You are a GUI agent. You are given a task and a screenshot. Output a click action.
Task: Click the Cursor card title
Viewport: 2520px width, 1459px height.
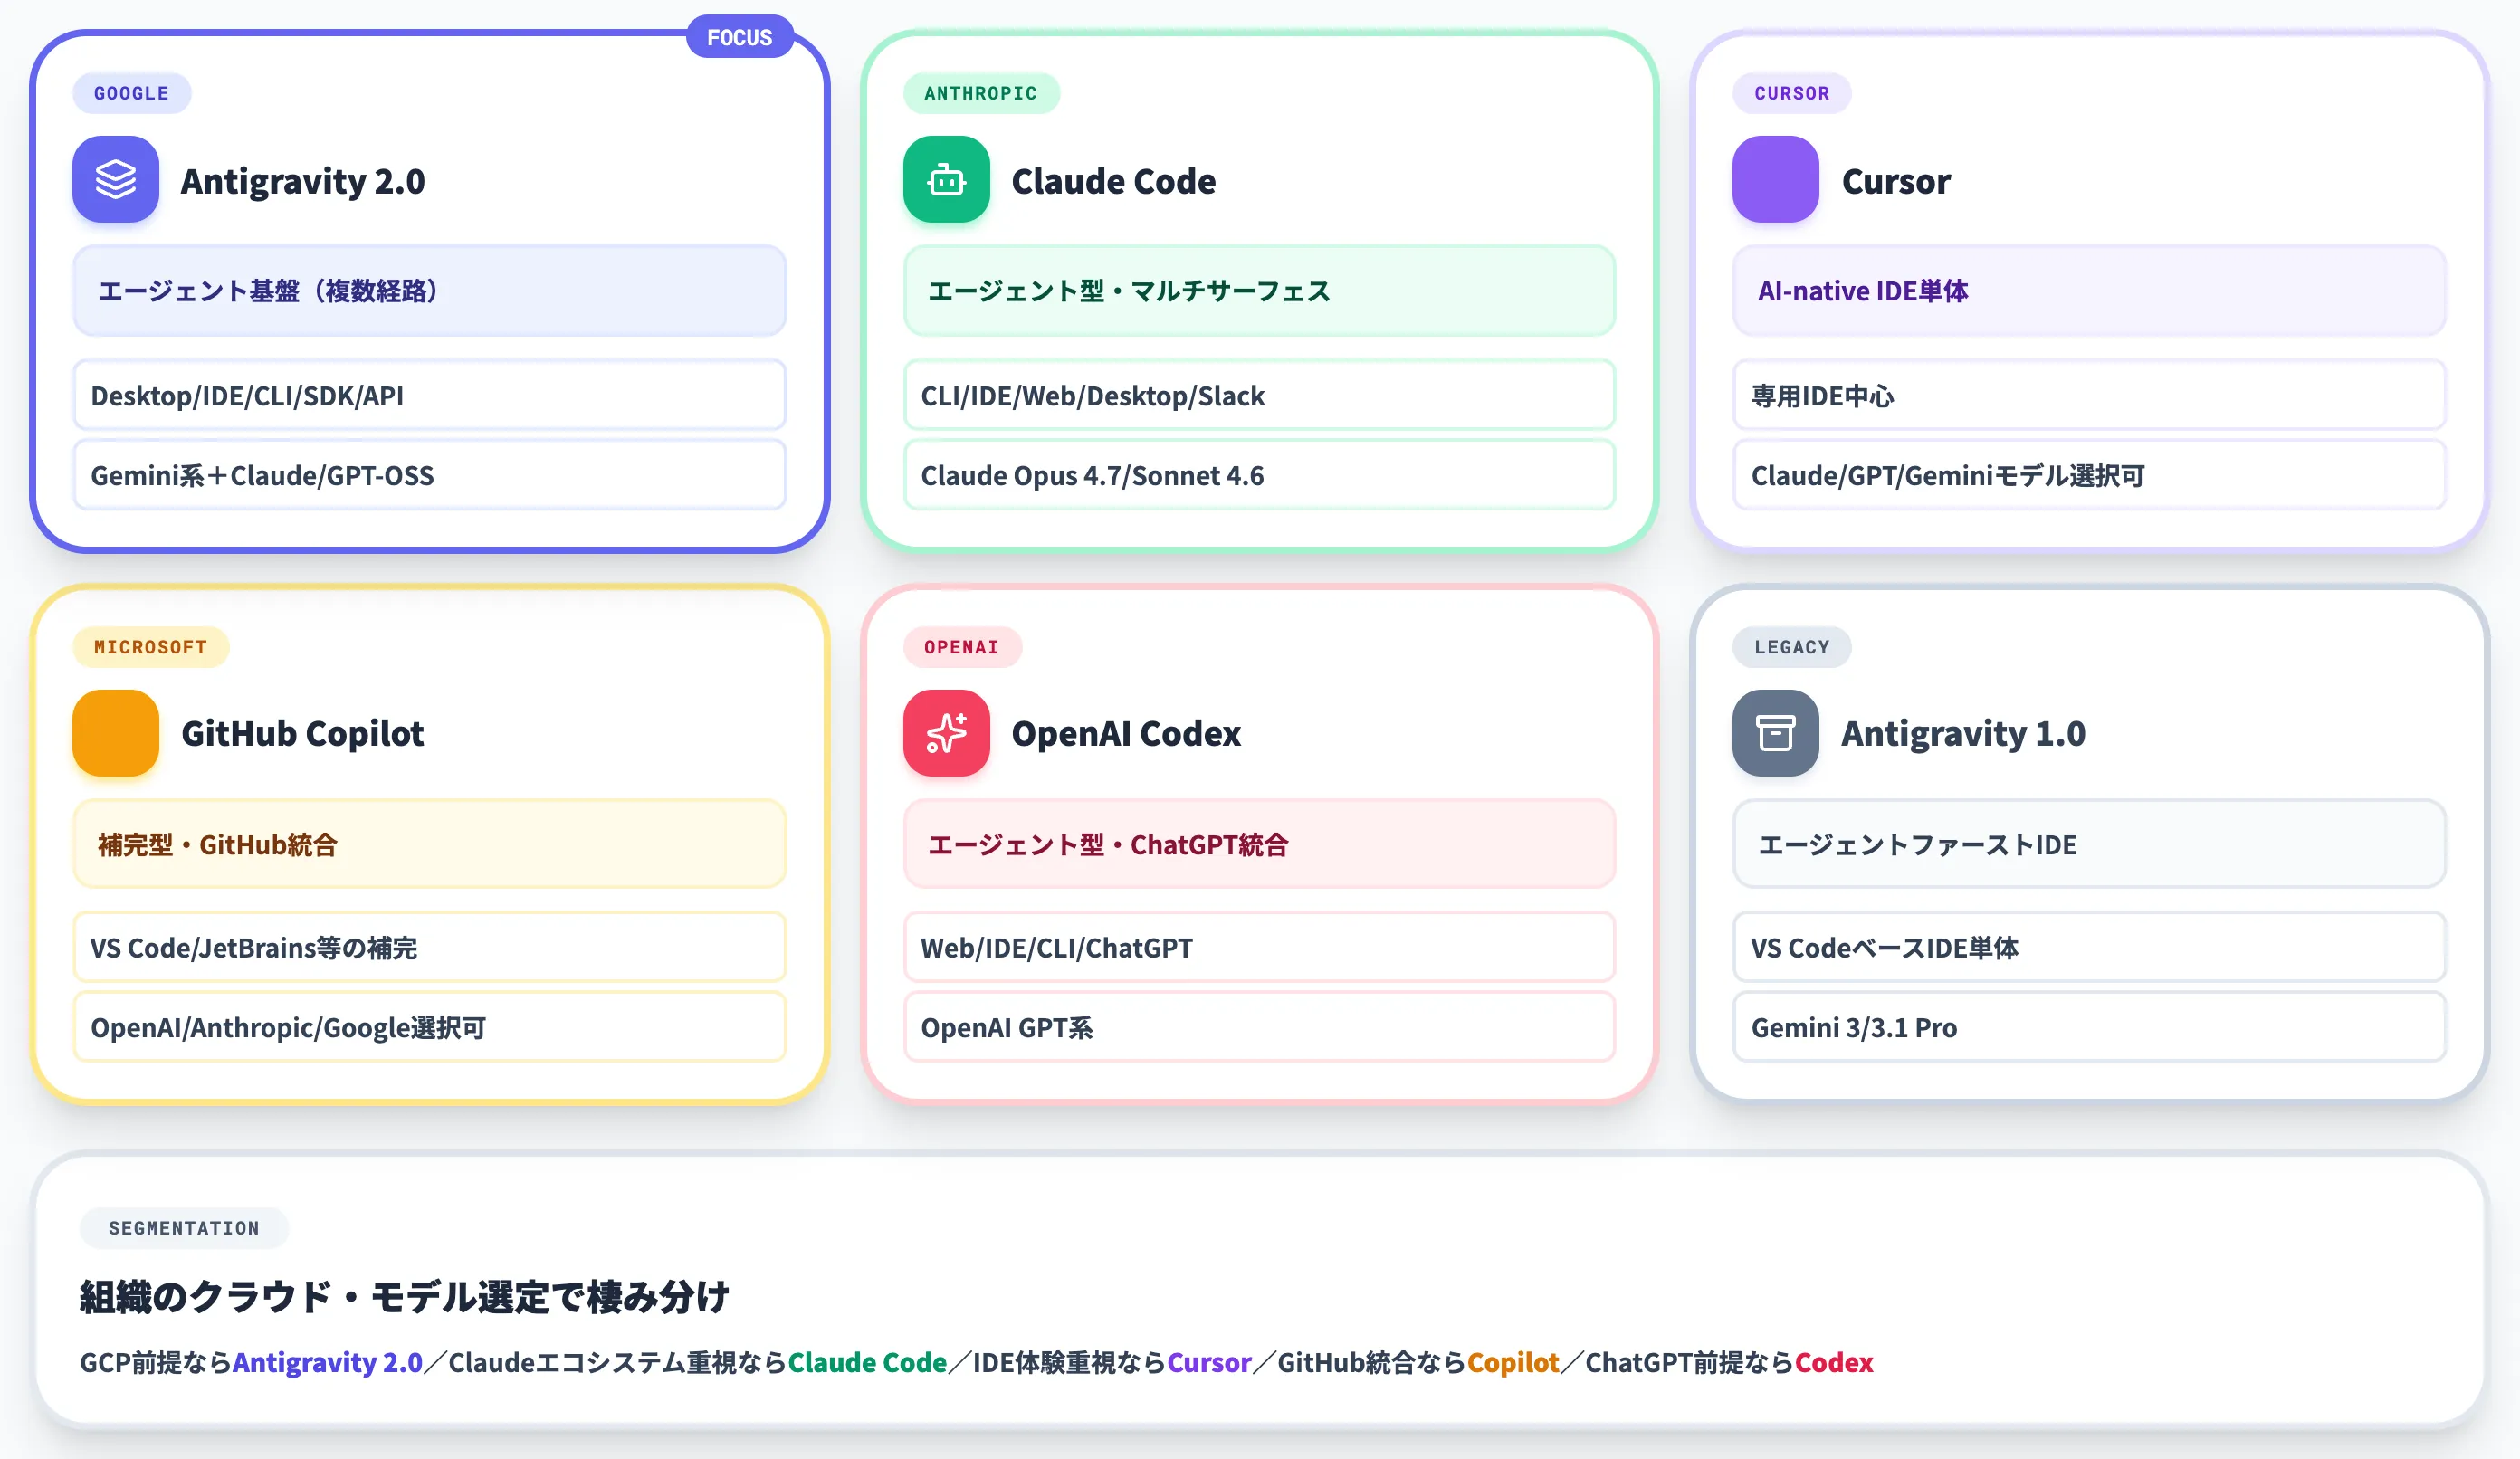tap(1896, 181)
